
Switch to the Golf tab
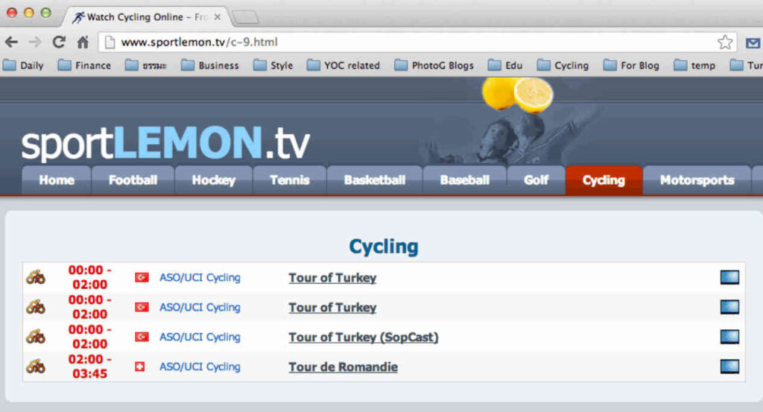[x=536, y=180]
